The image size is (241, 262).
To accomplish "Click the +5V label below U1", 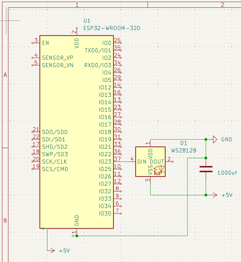I will tap(64, 251).
